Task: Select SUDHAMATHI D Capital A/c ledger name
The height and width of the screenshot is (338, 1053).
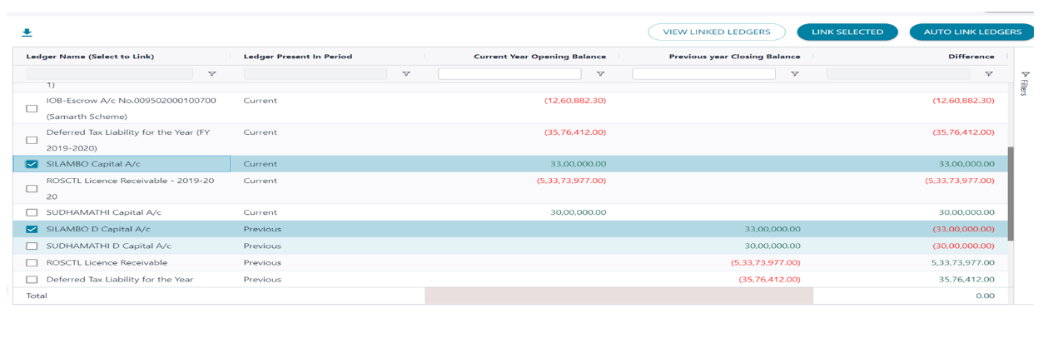Action: coord(109,246)
